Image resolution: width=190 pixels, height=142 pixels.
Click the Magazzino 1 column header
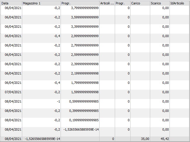point(42,3)
